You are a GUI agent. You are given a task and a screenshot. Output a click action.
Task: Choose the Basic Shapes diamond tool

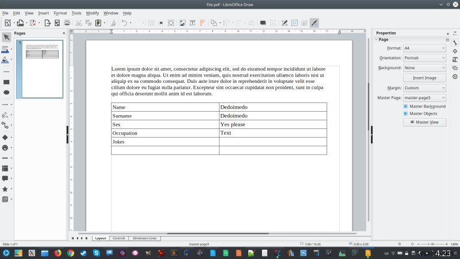point(5,137)
